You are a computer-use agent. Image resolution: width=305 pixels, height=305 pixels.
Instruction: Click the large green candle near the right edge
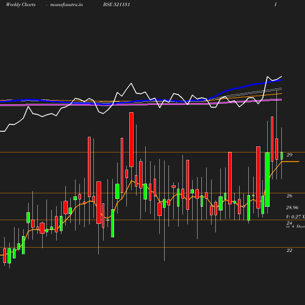coord(267,179)
